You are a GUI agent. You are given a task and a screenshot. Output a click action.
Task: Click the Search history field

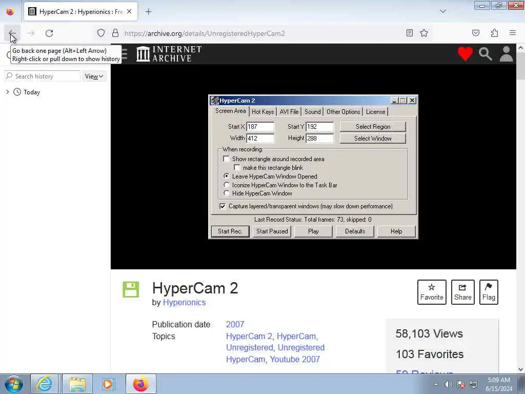point(43,76)
